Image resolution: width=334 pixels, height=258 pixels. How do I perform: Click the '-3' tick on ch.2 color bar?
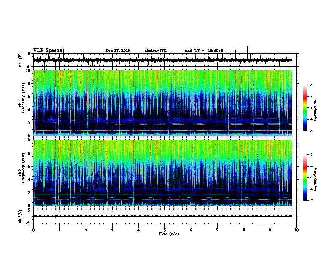coord(311,155)
